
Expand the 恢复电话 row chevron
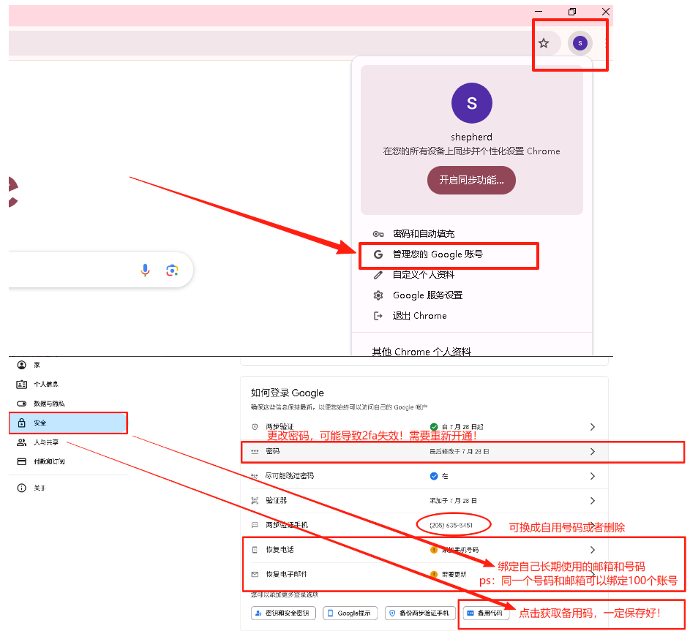(x=592, y=550)
